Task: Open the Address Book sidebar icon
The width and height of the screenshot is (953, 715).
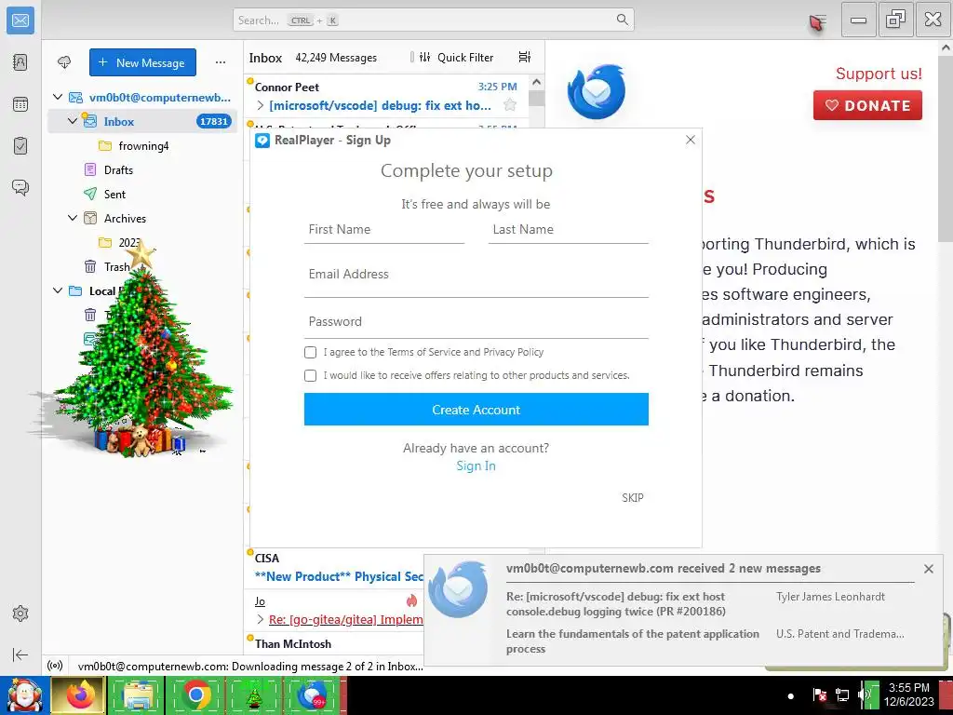Action: tap(20, 62)
